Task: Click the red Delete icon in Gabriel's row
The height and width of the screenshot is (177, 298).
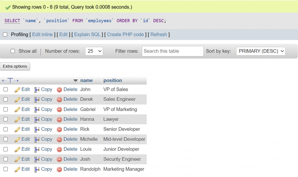Action: coord(59,110)
